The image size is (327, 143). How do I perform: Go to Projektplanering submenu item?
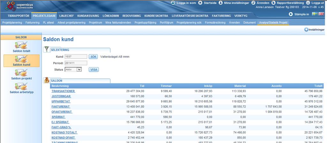click(12, 23)
